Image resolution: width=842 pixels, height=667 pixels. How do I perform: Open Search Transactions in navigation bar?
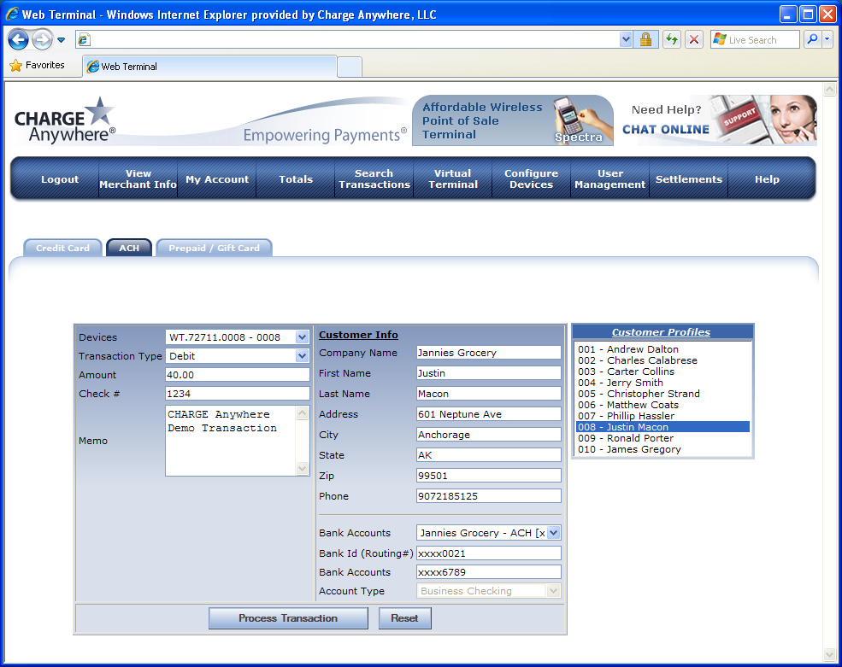pos(374,178)
